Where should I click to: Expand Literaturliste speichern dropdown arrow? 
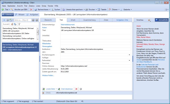tap(84, 10)
